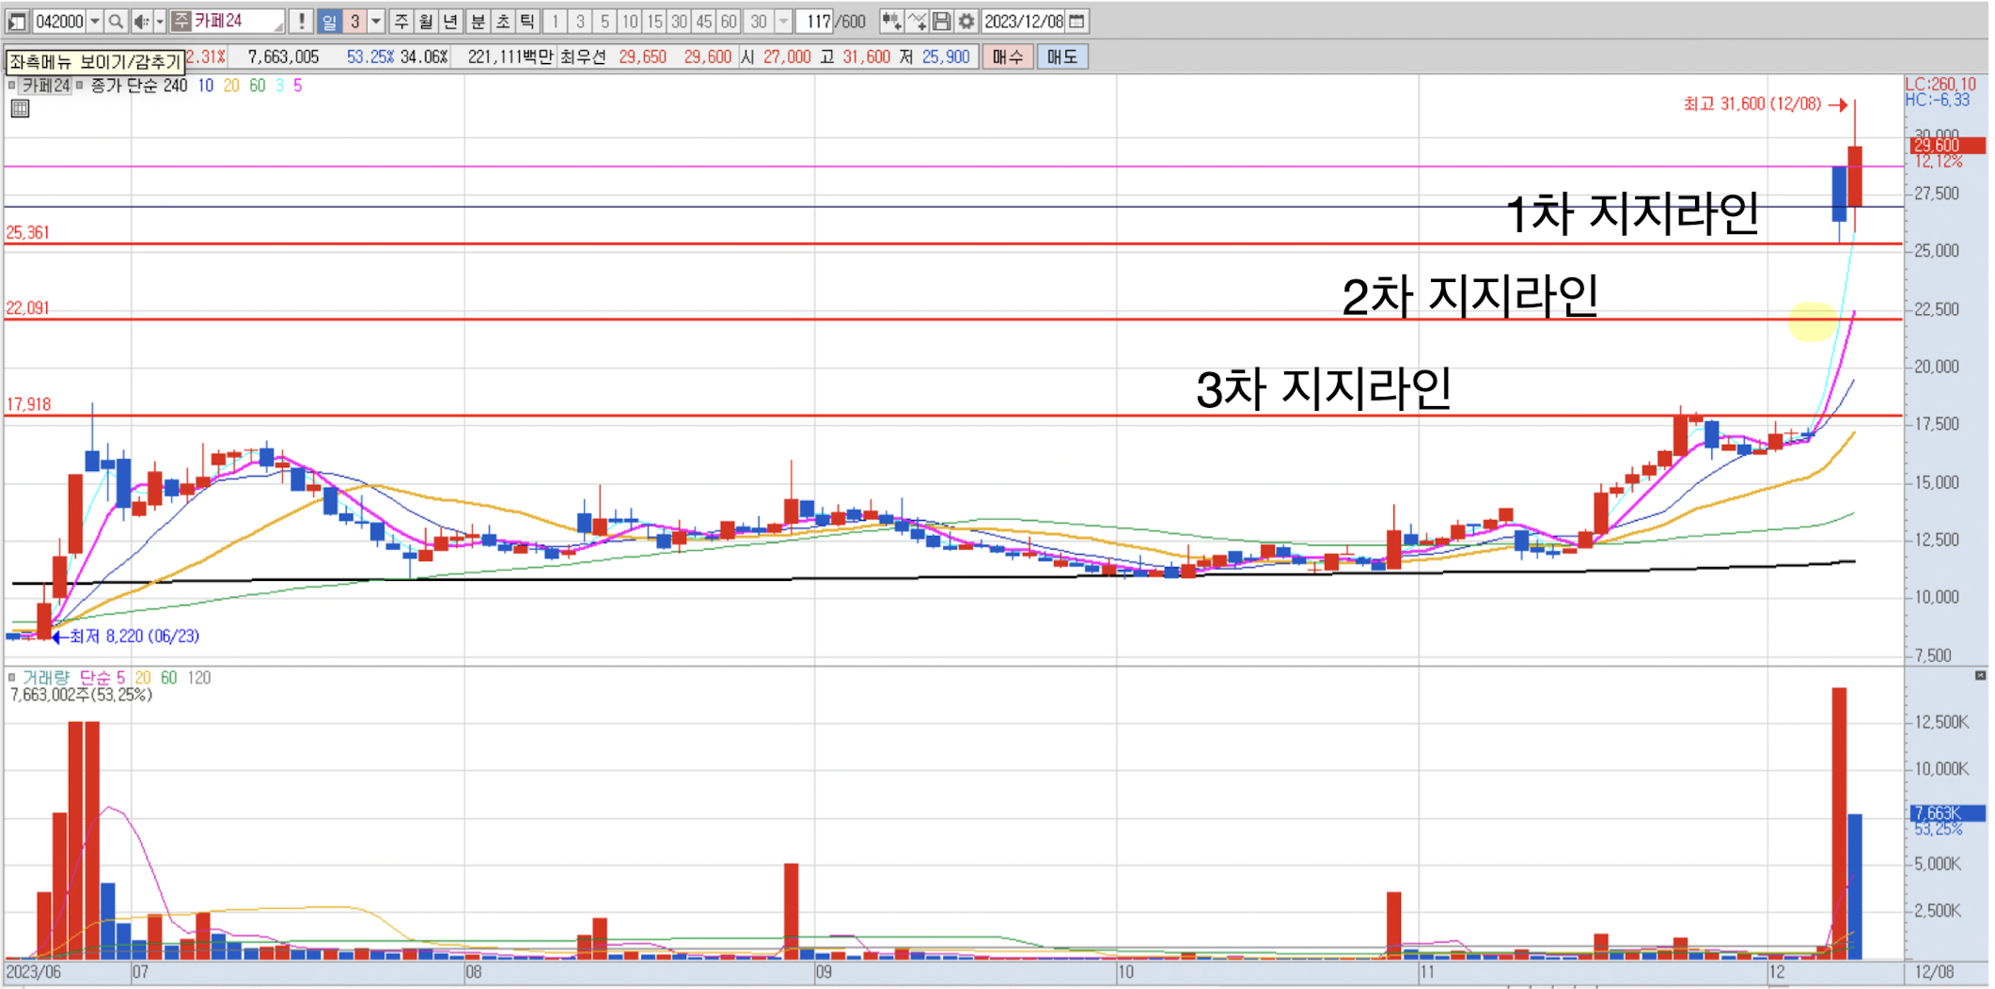Screen dimensions: 1995x989
Task: Click the 7,663,002주(53.25%) volume readout
Action: tap(81, 695)
